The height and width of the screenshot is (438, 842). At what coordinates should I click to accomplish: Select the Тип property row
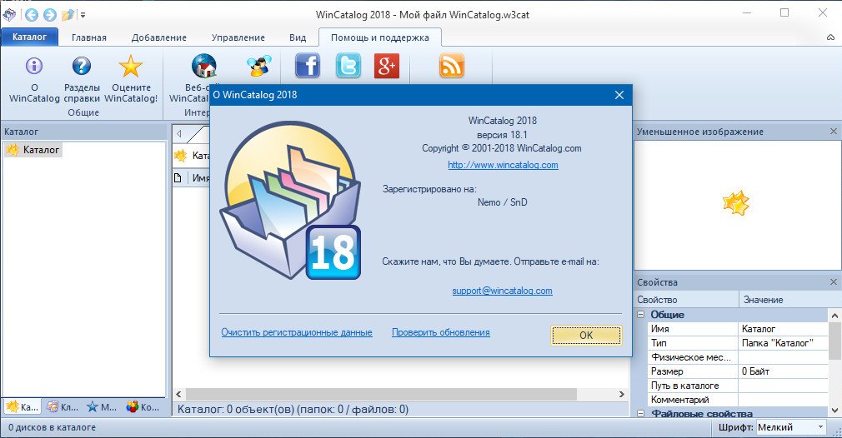pyautogui.click(x=738, y=342)
